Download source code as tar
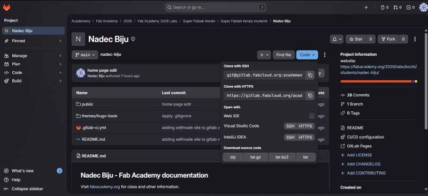 click(305, 157)
